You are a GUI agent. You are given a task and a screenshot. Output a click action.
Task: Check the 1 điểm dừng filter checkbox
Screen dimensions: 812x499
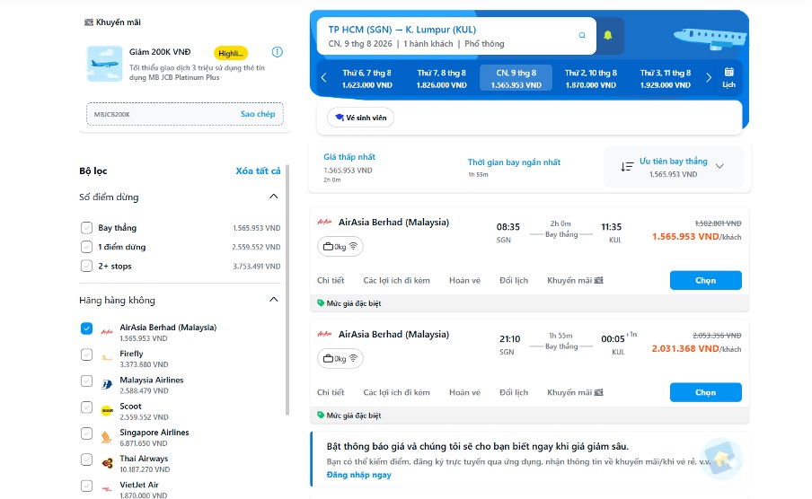[86, 247]
